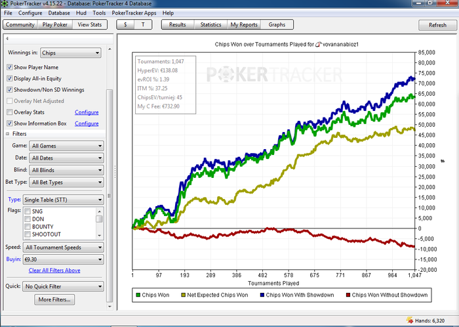Check the BOUNTY flag
This screenshot has width=459, height=327.
pos(28,227)
